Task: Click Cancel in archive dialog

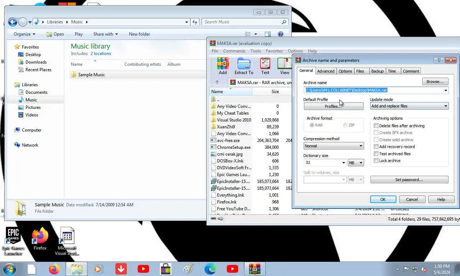Action: (412, 199)
